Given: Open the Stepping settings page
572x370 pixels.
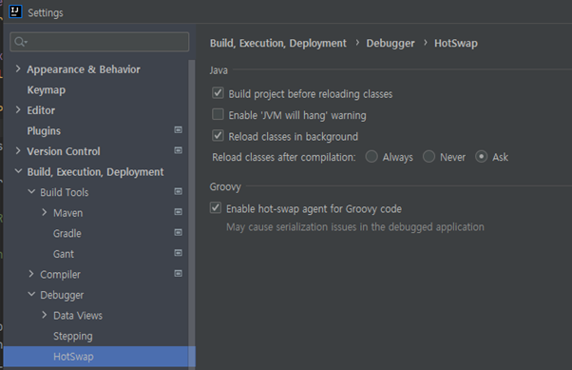Looking at the screenshot, I should click(x=73, y=336).
